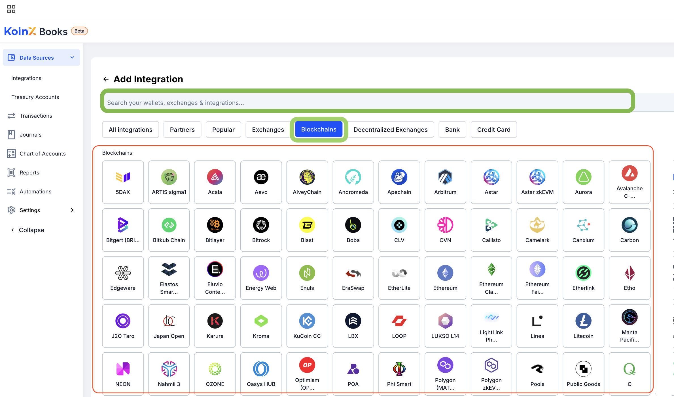This screenshot has width=674, height=397.
Task: Switch to the Exchanges tab
Action: click(268, 130)
